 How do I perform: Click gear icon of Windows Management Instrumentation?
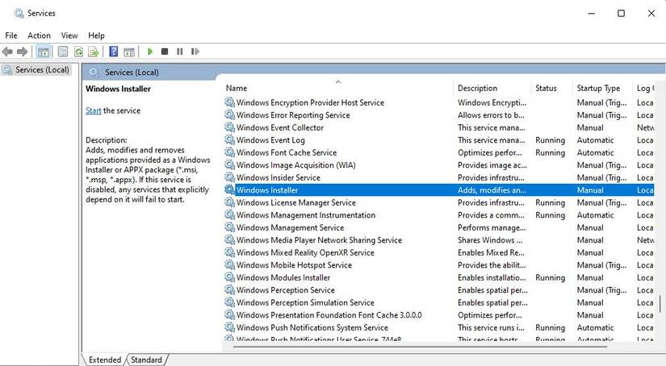[x=230, y=215]
